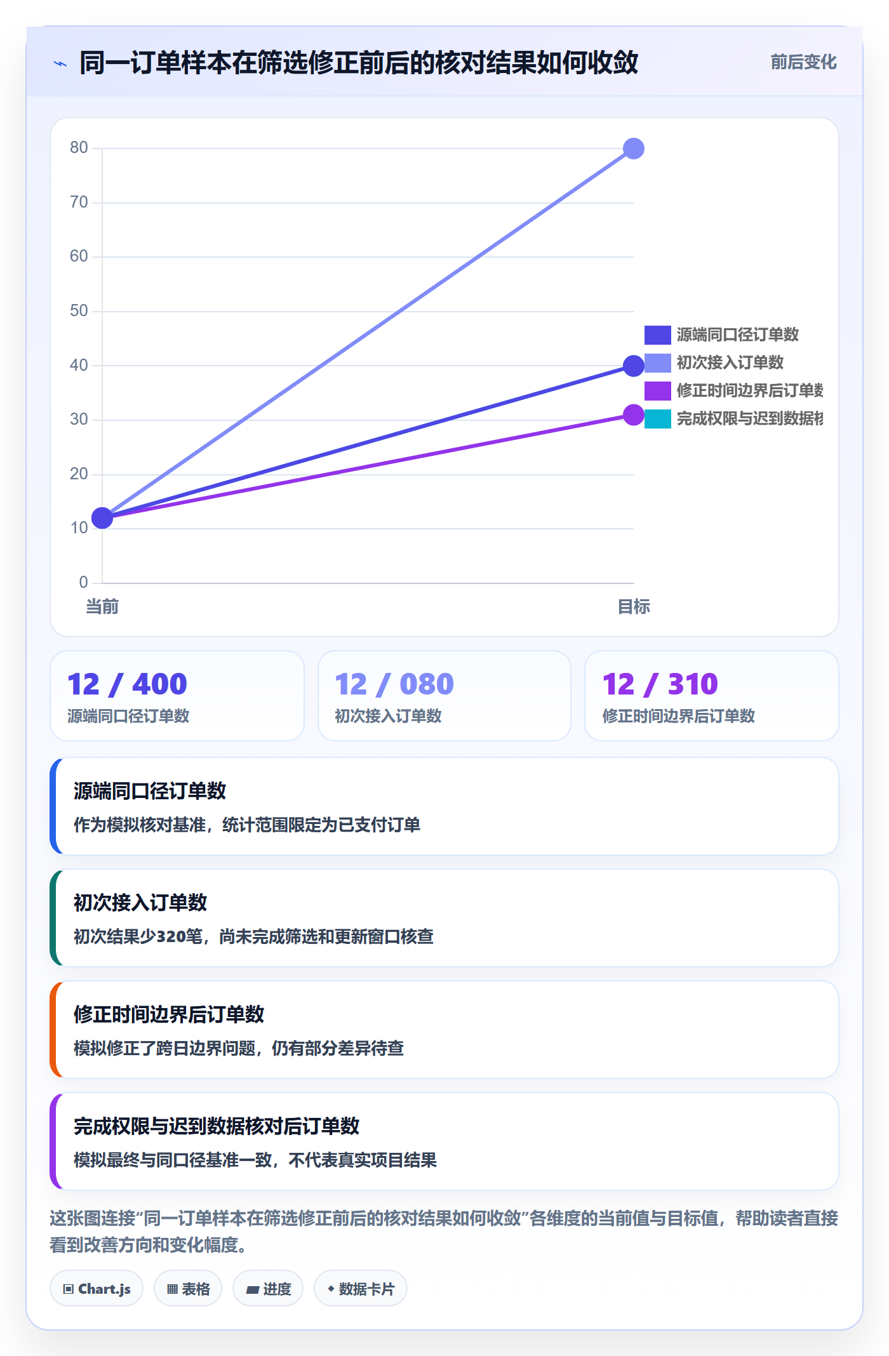Click legend text 源端同口径订单数
The width and height of the screenshot is (889, 1356).
click(x=737, y=335)
